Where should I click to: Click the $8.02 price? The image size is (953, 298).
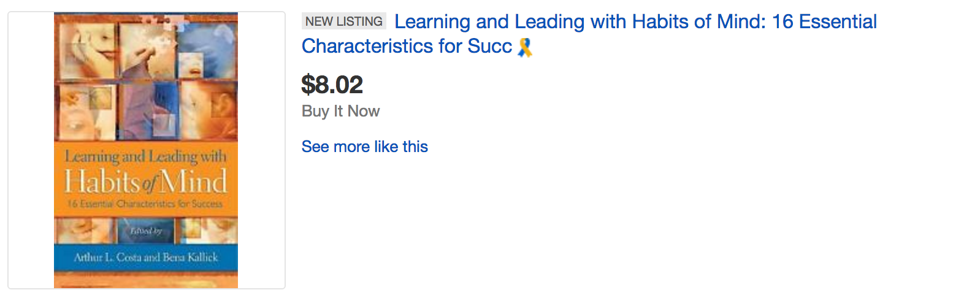click(x=332, y=85)
